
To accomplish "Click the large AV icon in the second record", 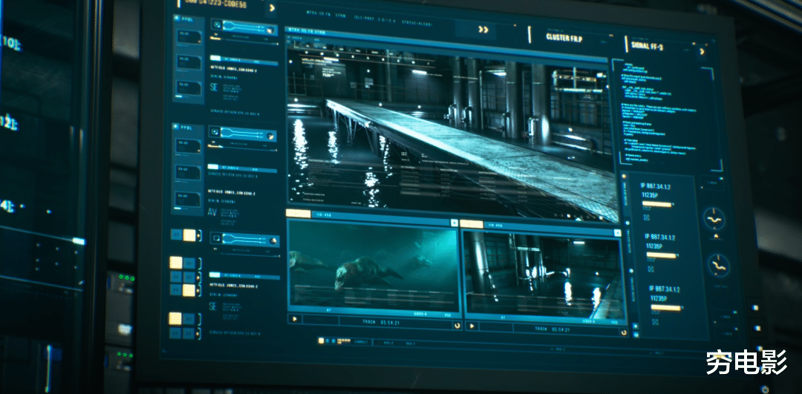I will click(212, 211).
